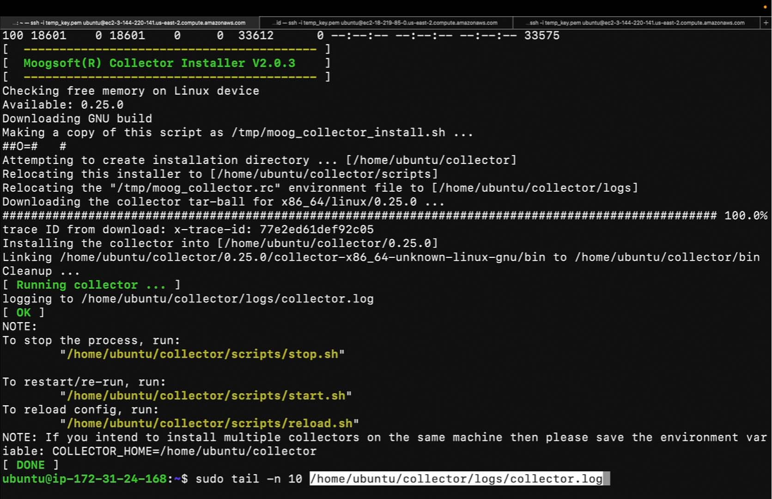Click the COLLECTOR_HOME=/home/ubuntu/collector variable text
Screen dimensions: 772x499
(x=184, y=451)
